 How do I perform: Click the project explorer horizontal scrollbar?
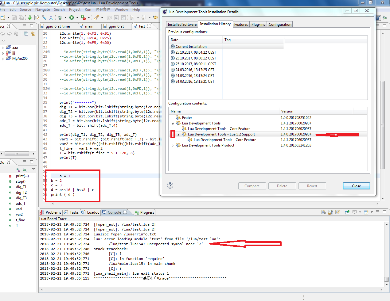tap(17, 154)
